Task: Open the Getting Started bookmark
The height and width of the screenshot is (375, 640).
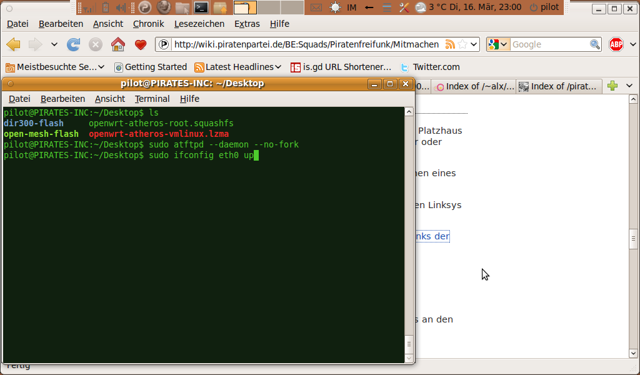Action: pyautogui.click(x=150, y=67)
